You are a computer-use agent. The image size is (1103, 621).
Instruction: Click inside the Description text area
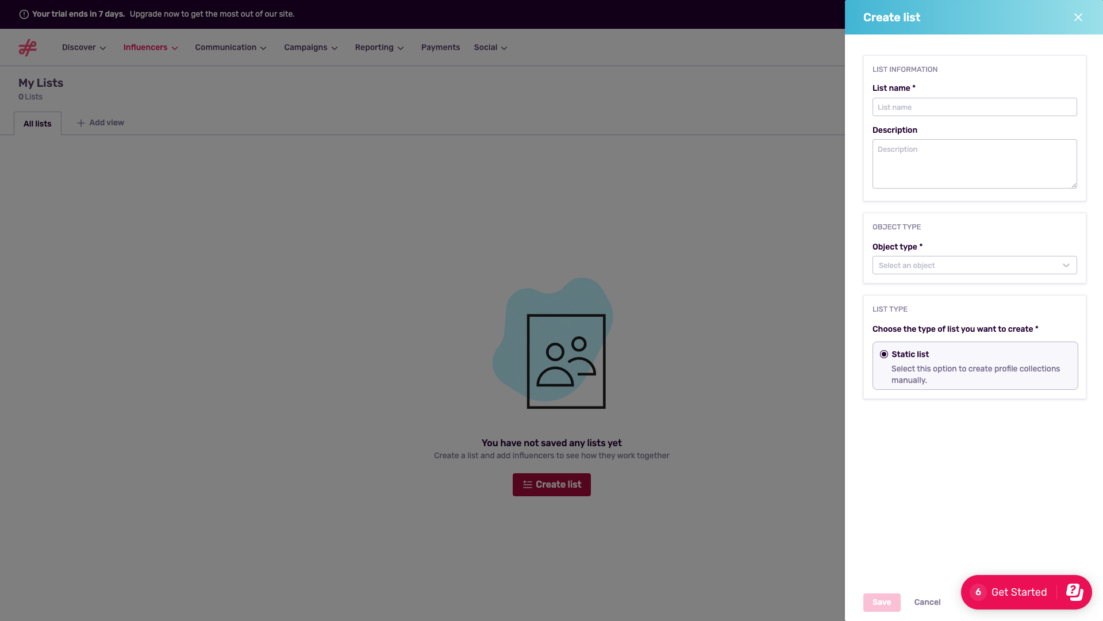tap(974, 164)
